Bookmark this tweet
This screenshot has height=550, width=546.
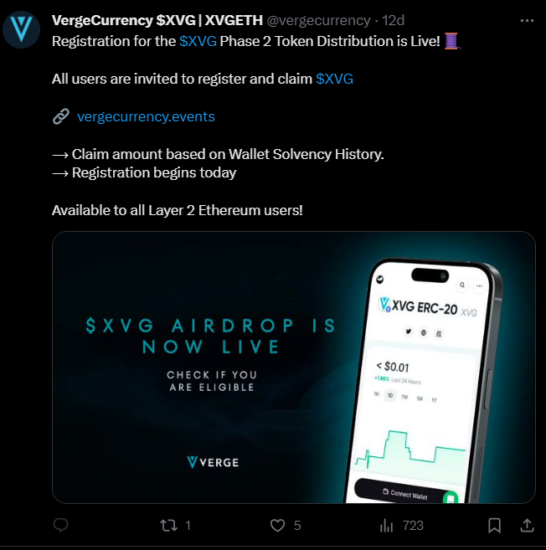point(494,526)
